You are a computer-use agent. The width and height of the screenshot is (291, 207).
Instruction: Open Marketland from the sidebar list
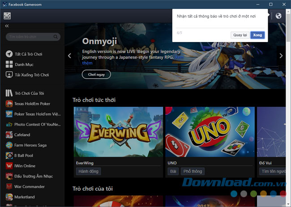(25, 197)
